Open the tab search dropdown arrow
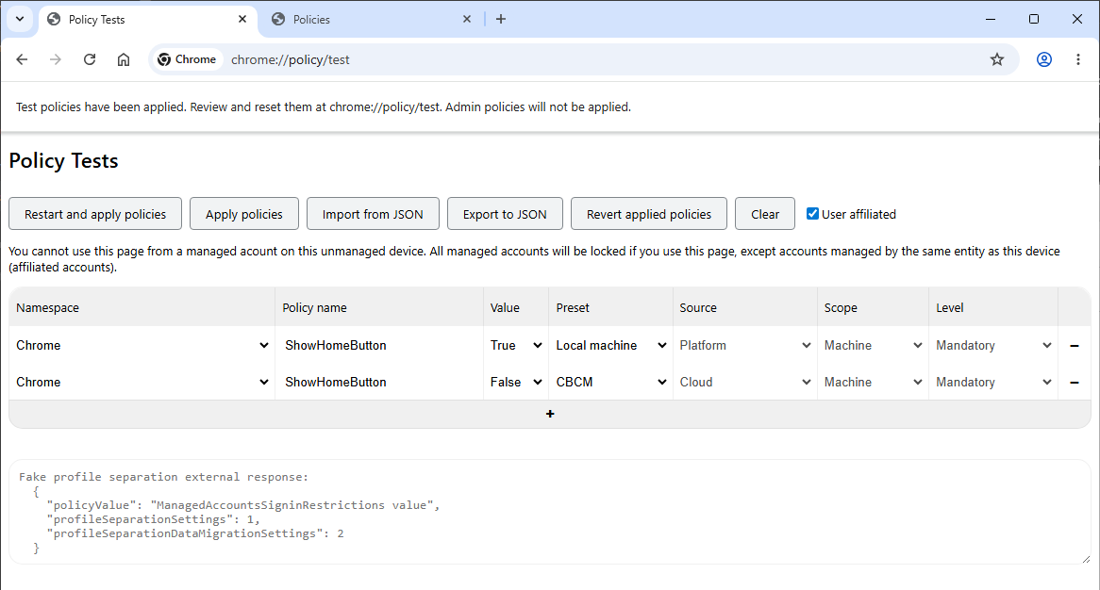 20,19
